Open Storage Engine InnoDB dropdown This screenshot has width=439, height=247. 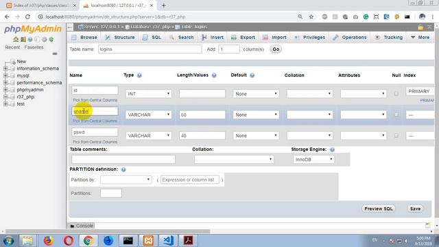pos(313,159)
